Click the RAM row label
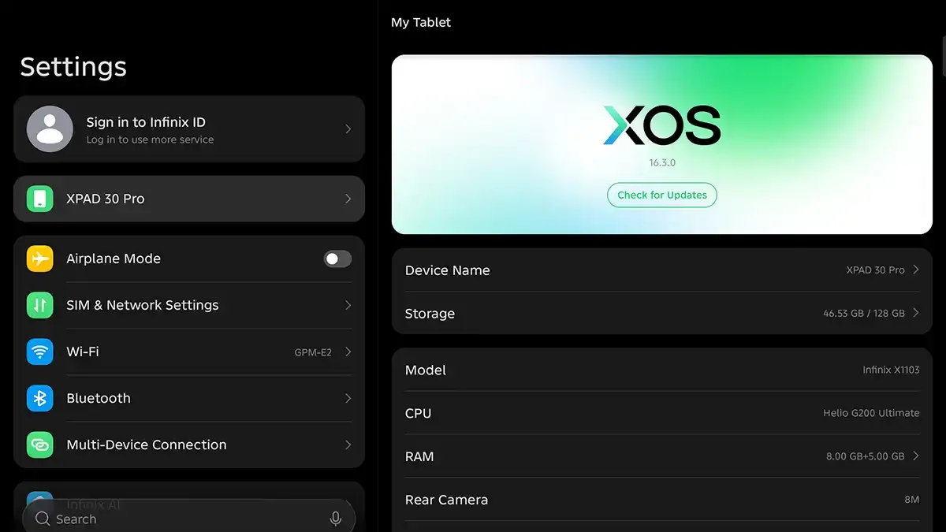The height and width of the screenshot is (532, 946). pos(419,456)
